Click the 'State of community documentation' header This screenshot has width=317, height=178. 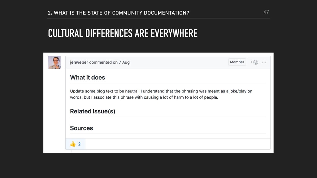119,13
